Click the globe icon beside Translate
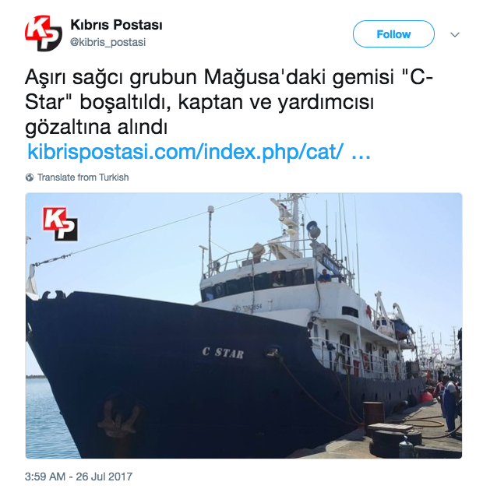 pos(30,178)
